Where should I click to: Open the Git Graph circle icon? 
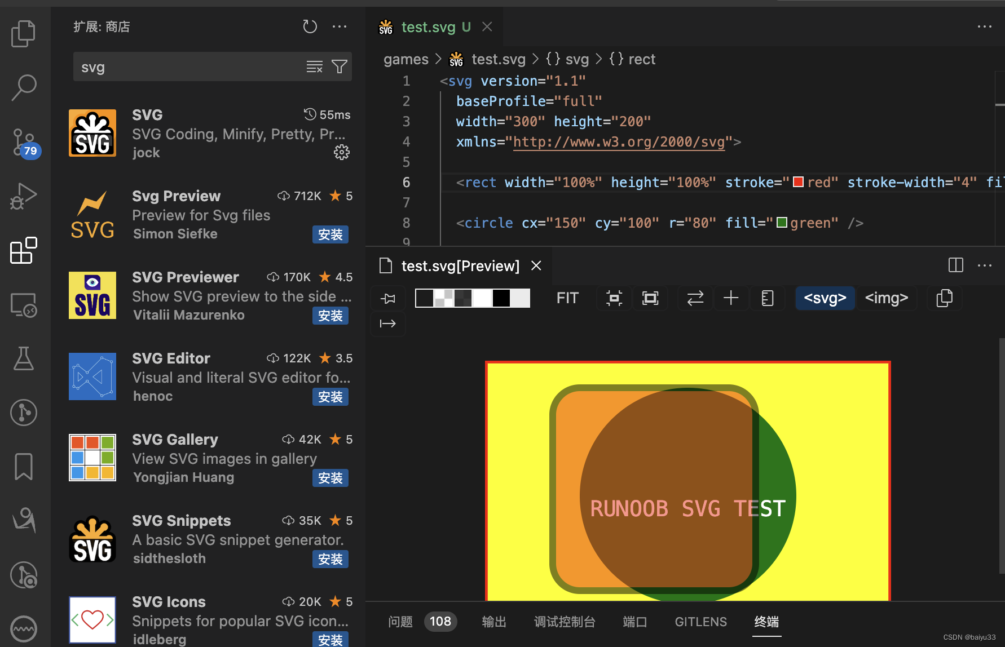pos(23,413)
